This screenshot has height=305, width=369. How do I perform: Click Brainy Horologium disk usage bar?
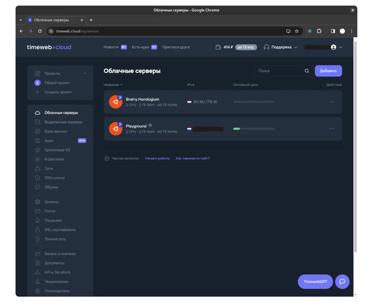[254, 102]
